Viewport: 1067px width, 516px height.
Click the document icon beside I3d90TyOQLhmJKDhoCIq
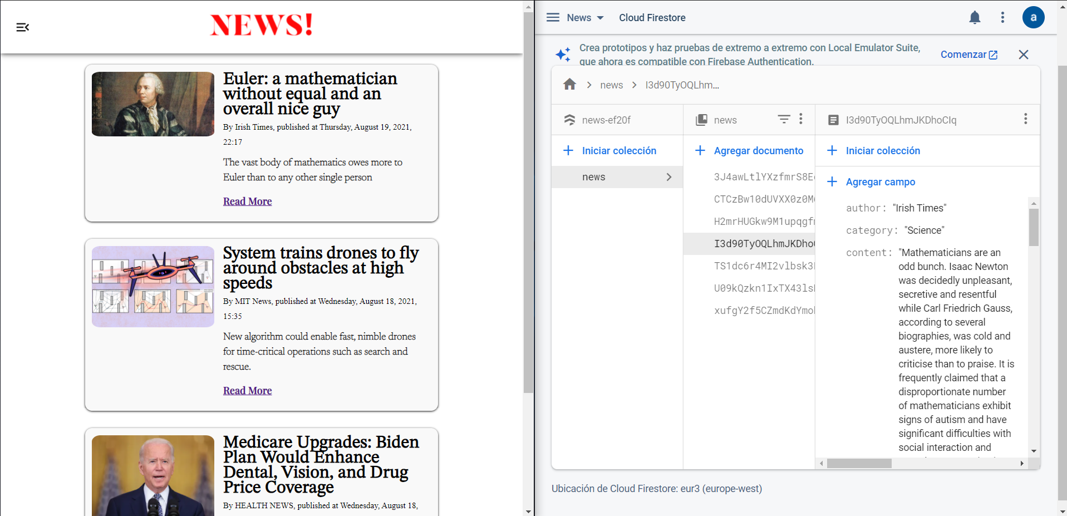click(x=833, y=120)
